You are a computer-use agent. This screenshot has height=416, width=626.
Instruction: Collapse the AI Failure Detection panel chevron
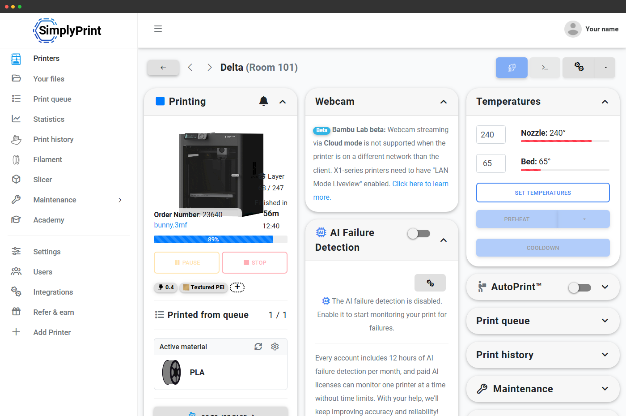click(x=444, y=240)
